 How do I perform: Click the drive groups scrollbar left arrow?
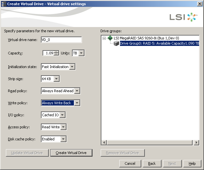coord(104,143)
